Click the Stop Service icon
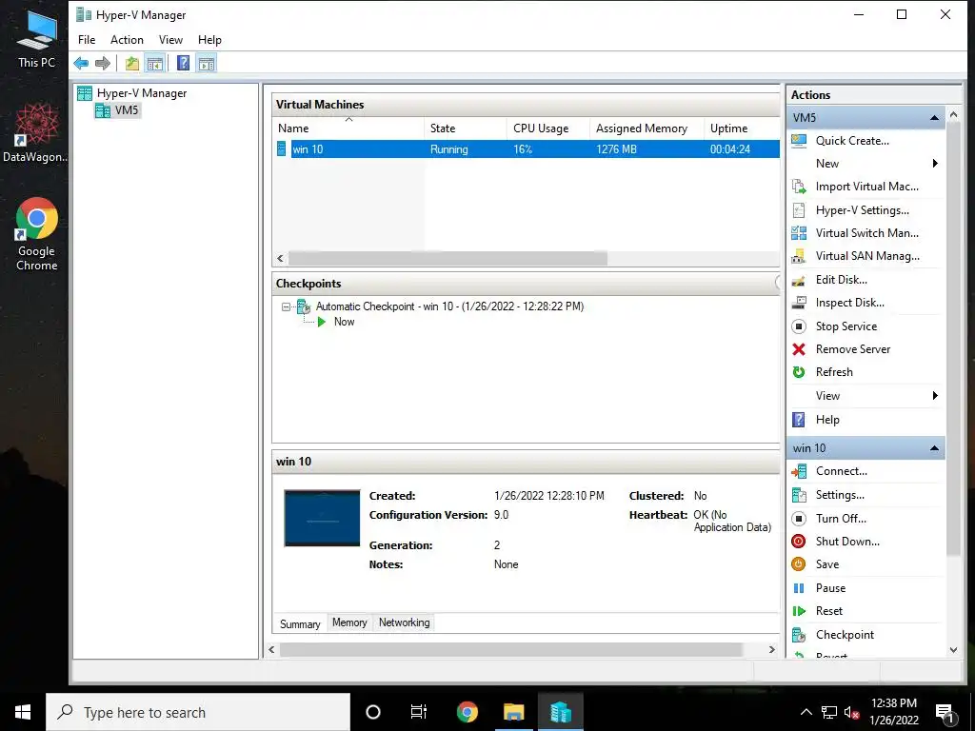The image size is (975, 731). (799, 326)
